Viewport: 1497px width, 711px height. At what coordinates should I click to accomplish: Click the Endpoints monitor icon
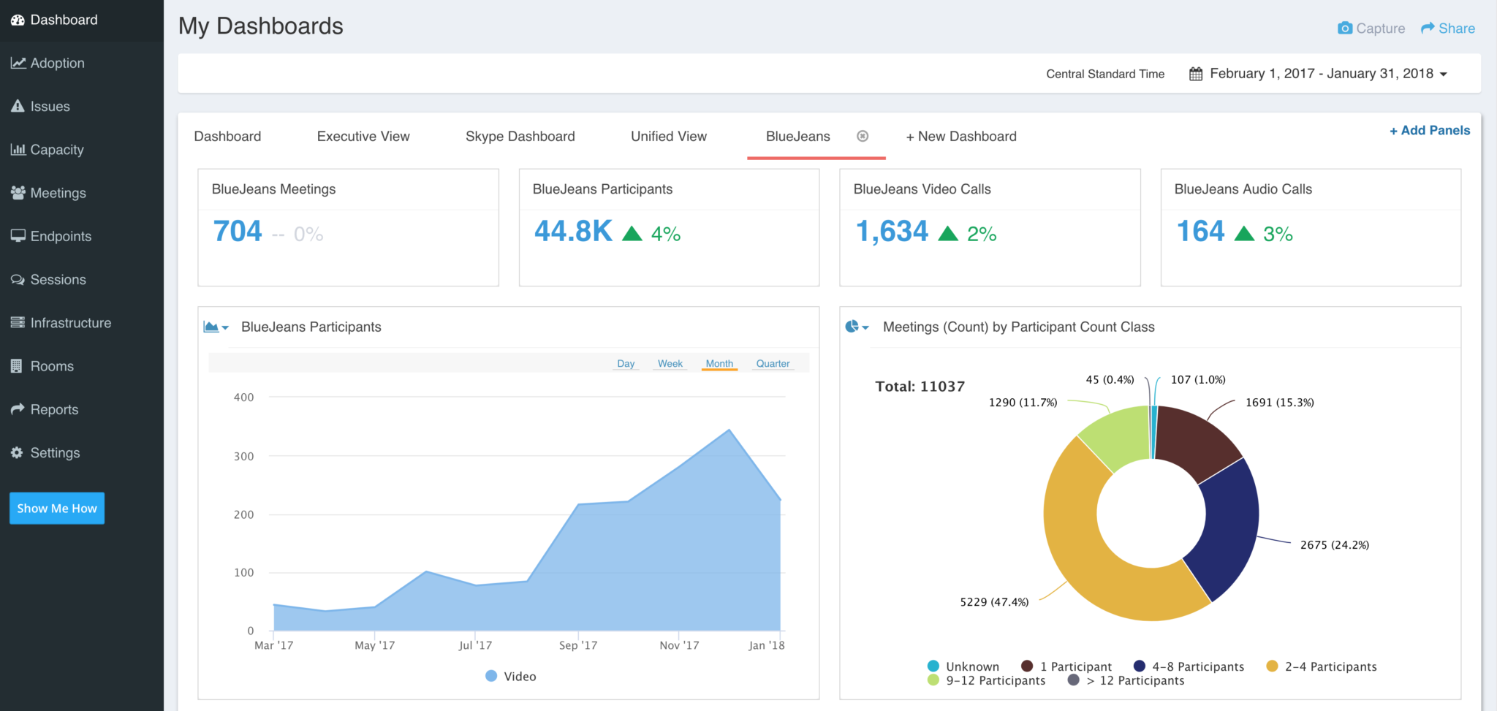point(18,236)
